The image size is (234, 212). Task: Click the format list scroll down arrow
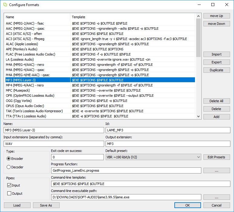click(198, 116)
